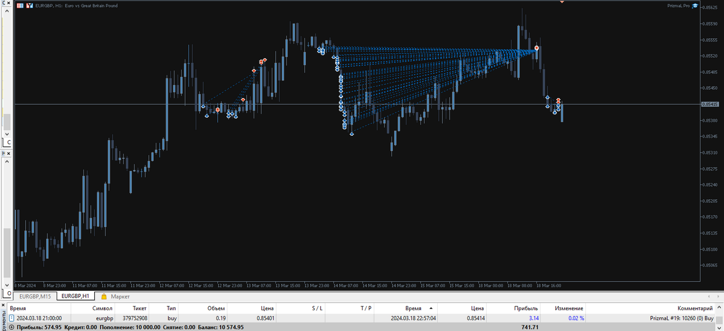
Task: Sort by the T / P column header
Action: pyautogui.click(x=350, y=309)
